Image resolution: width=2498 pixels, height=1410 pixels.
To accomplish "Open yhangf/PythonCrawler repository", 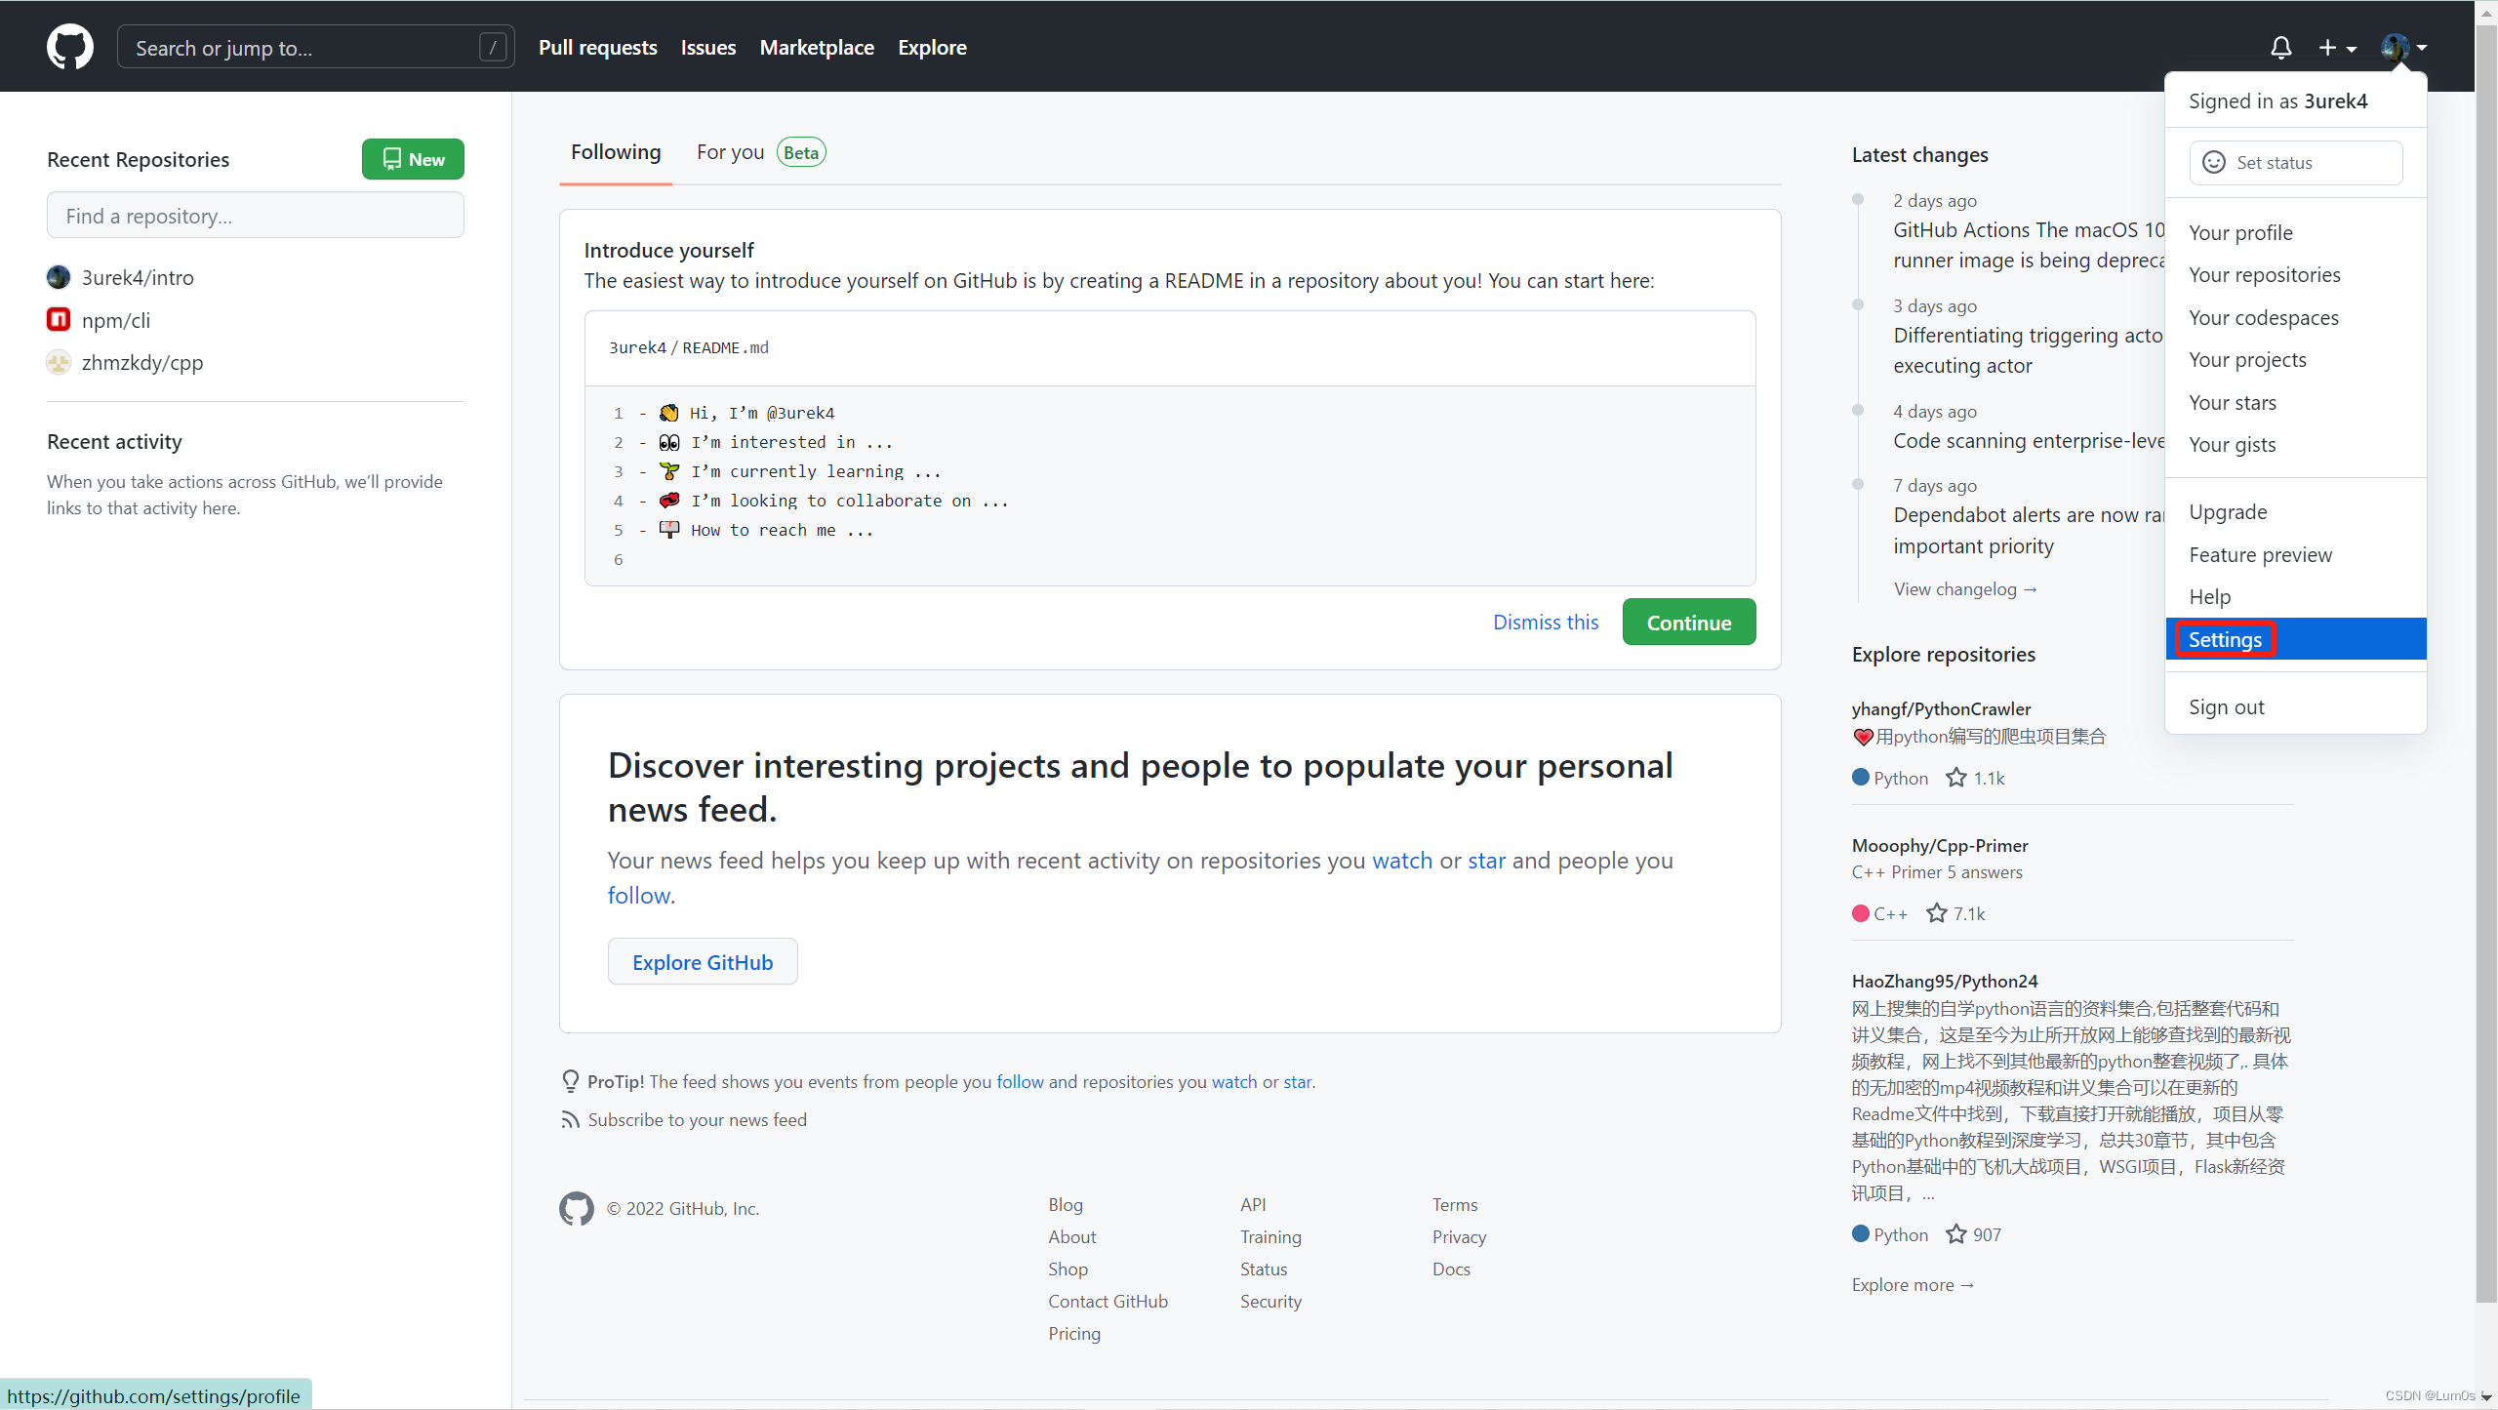I will (x=1941, y=708).
